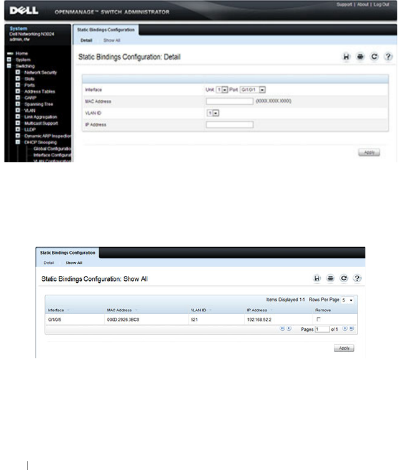Image resolution: width=400 pixels, height=470 pixels.
Task: Open help from the Detail page question-mark icon
Action: [388, 56]
